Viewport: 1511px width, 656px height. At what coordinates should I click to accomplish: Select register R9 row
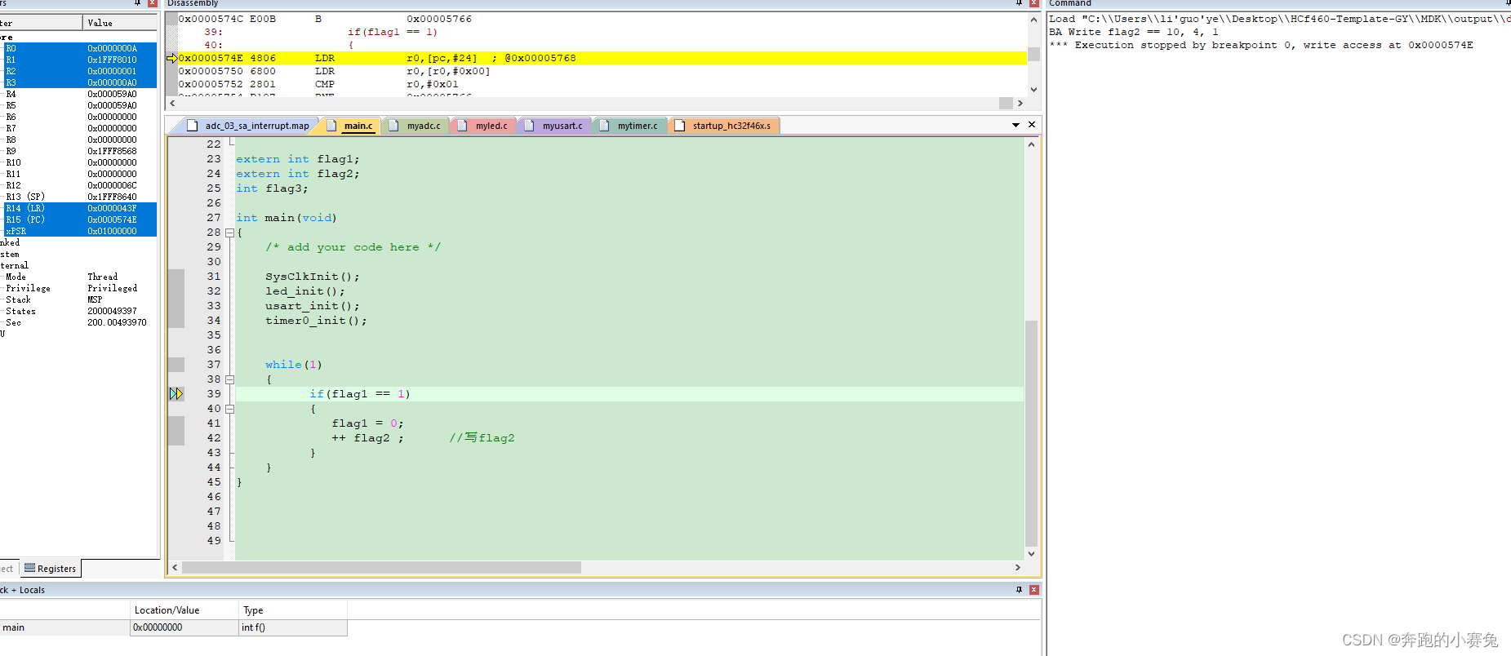79,151
